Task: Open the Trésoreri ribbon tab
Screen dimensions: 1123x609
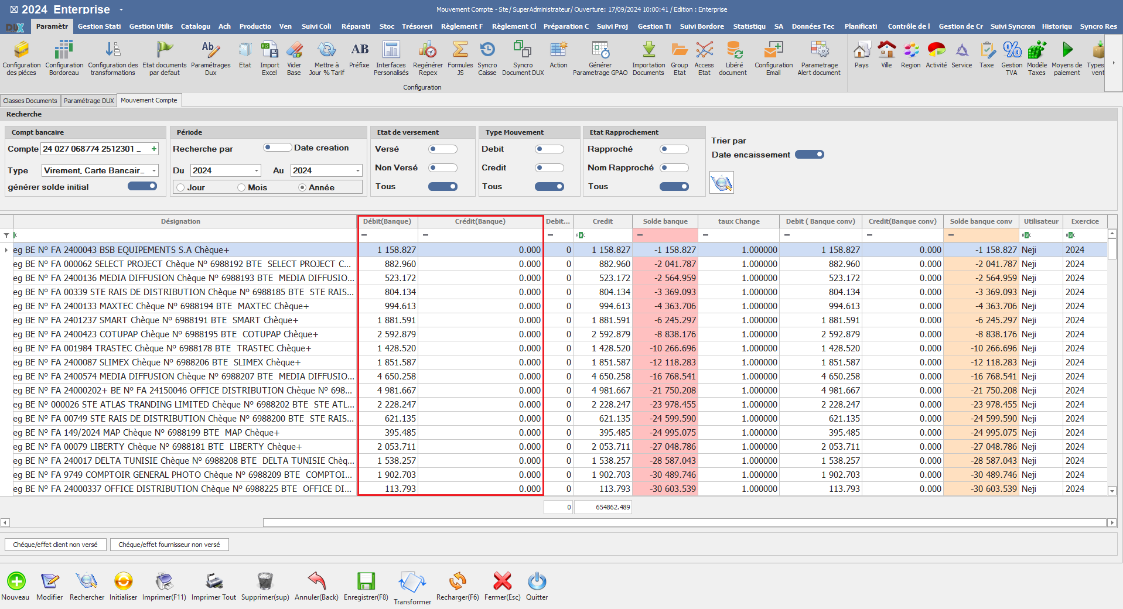Action: (417, 26)
